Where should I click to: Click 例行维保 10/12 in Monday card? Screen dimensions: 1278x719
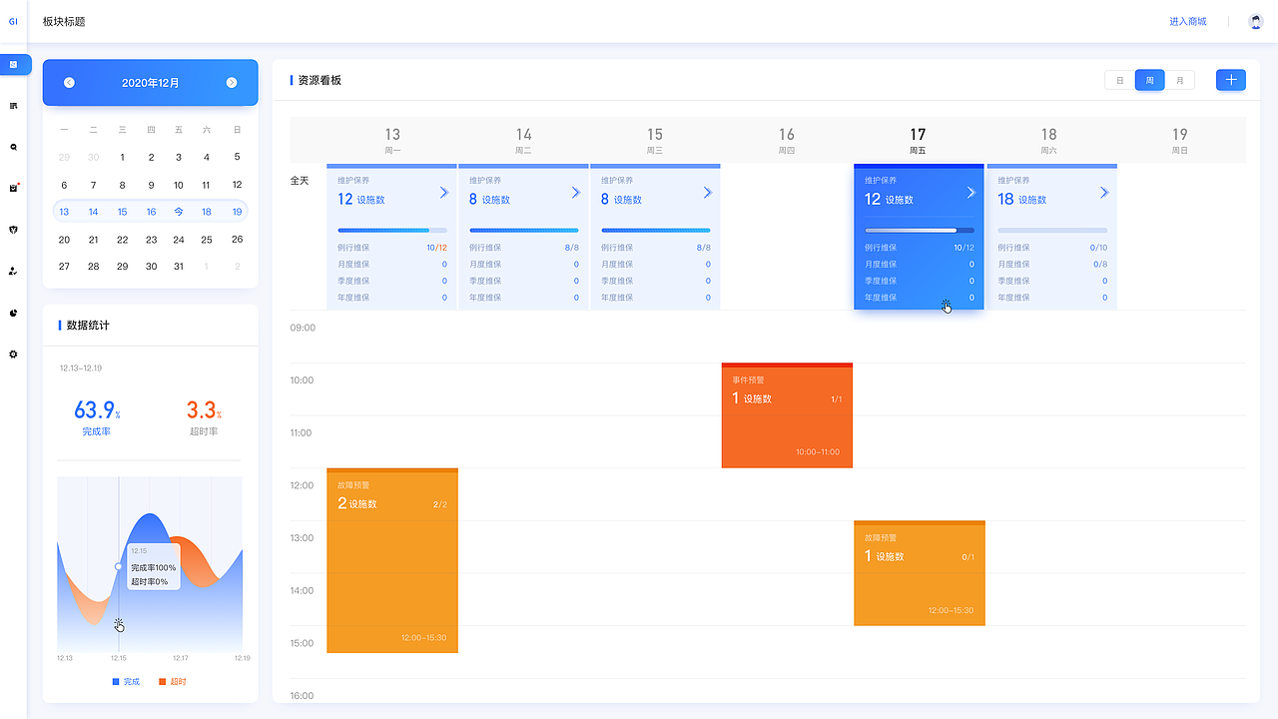392,248
